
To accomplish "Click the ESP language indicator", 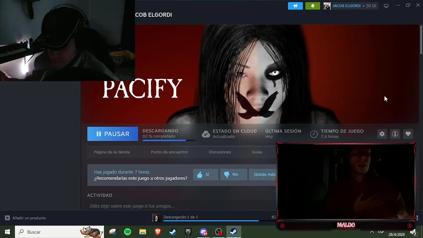I will pyautogui.click(x=381, y=232).
